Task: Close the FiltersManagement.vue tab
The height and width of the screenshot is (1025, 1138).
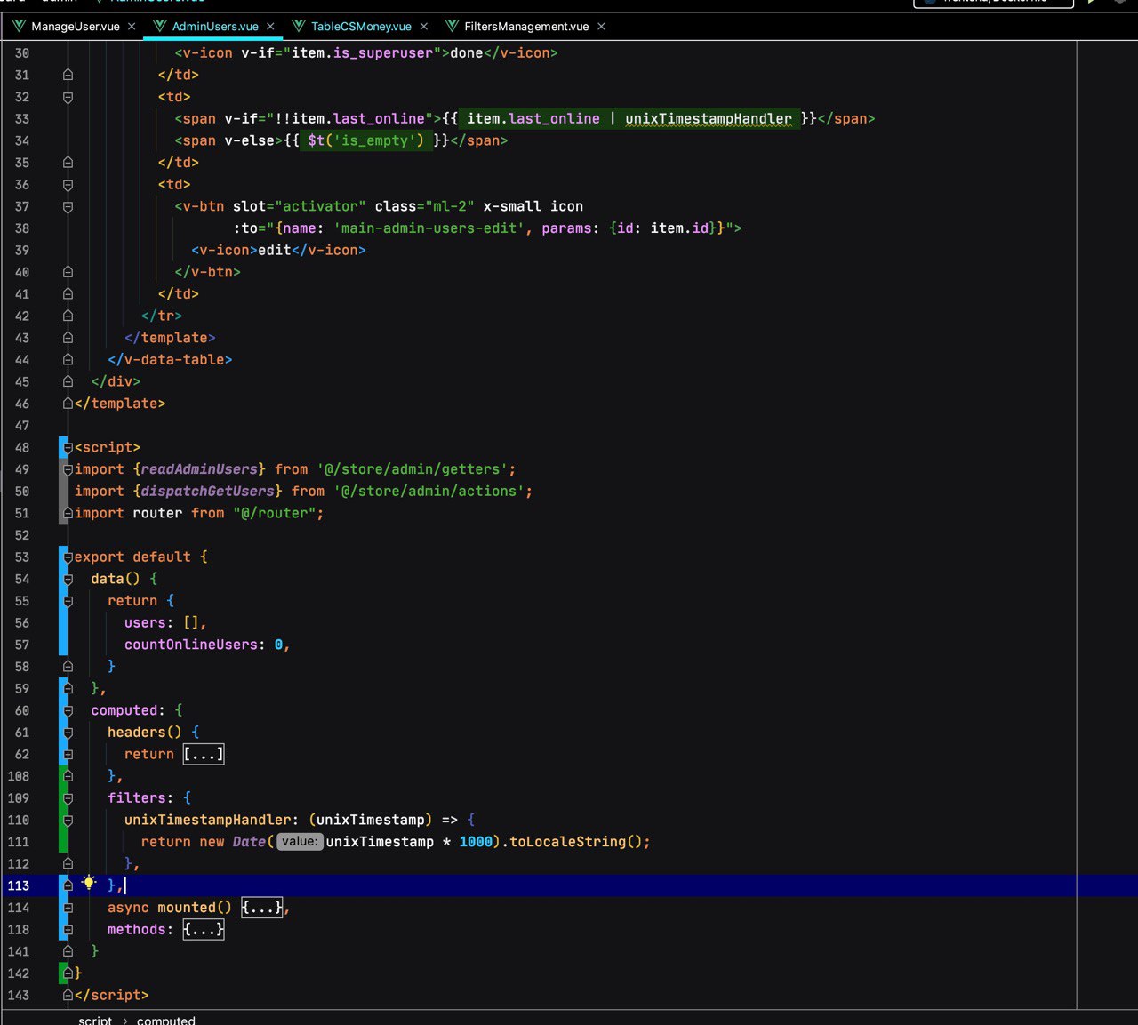Action: click(x=601, y=27)
